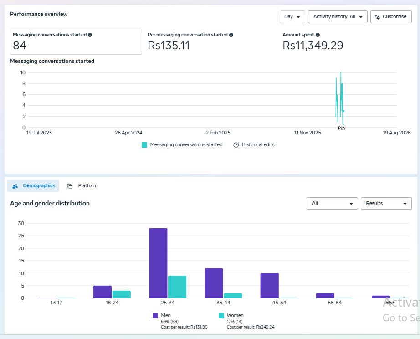Open the Results metric dropdown

[386, 203]
